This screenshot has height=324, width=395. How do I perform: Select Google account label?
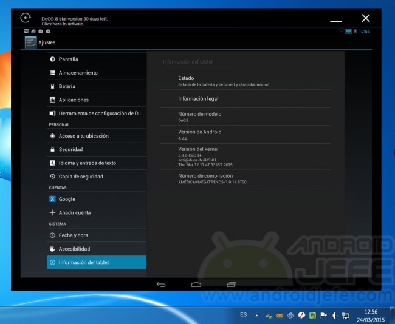pos(67,199)
